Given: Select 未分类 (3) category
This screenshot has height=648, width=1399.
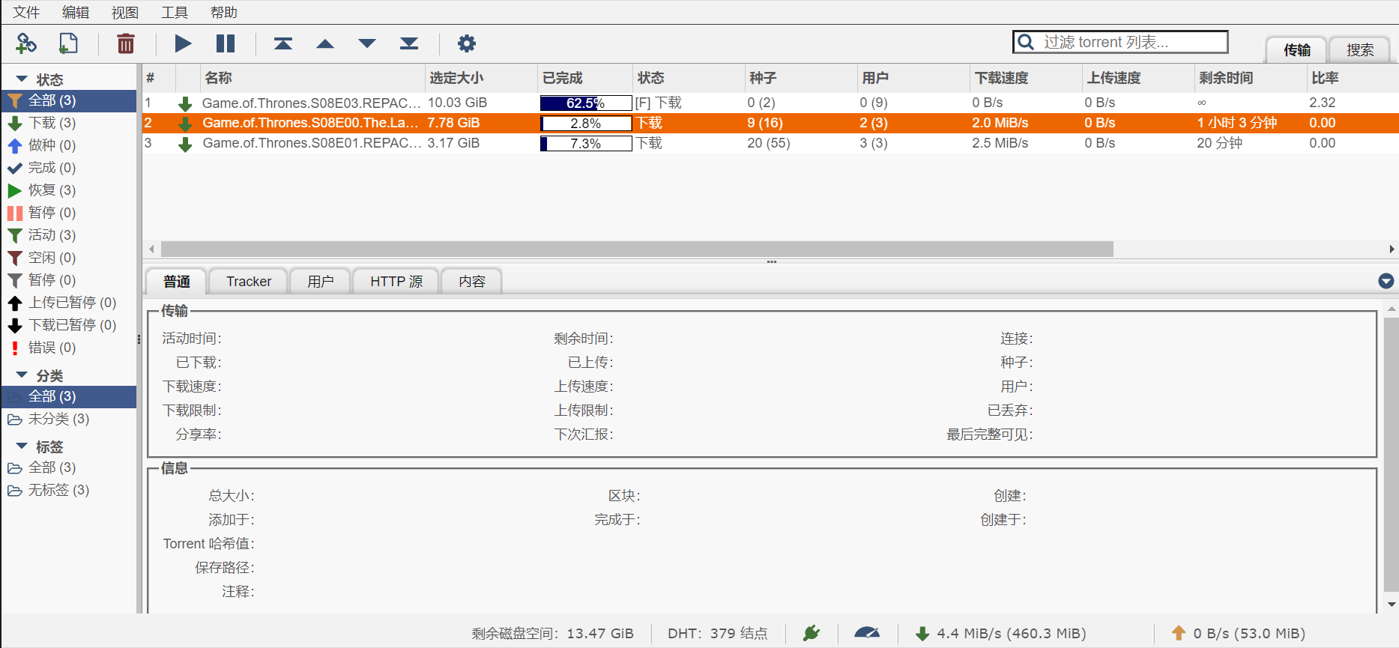Looking at the screenshot, I should (x=69, y=419).
